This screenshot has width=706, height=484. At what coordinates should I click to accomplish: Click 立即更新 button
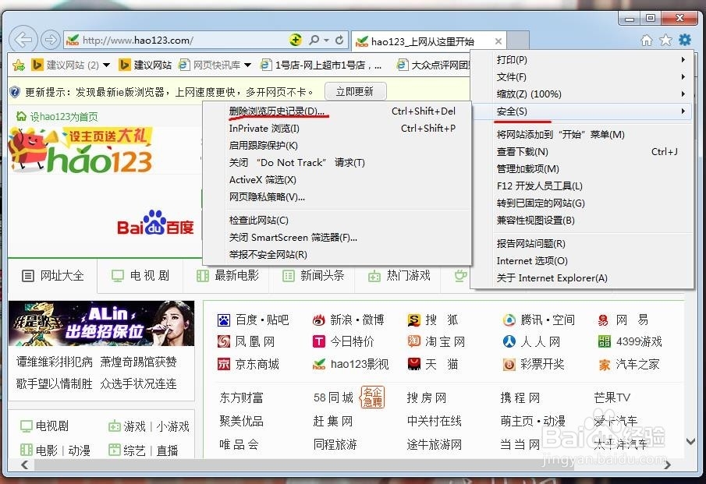[x=355, y=92]
